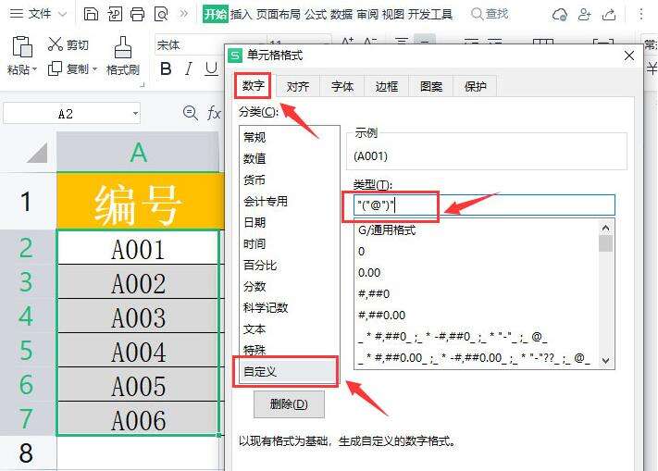Expand more quick access tools chevrons
The image size is (658, 471).
(184, 14)
